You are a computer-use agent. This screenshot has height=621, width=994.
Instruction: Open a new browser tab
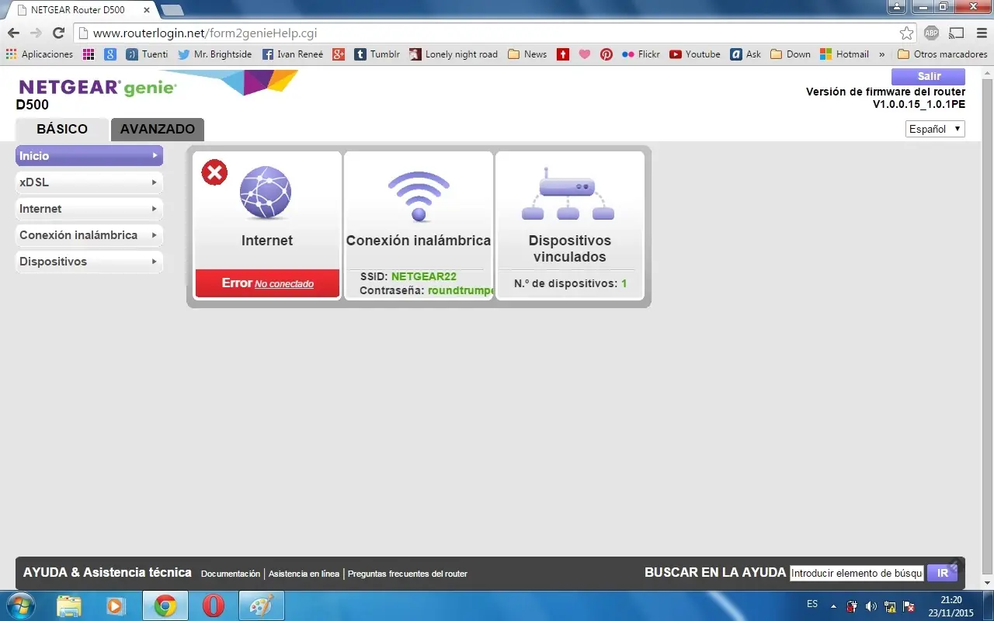click(x=172, y=10)
